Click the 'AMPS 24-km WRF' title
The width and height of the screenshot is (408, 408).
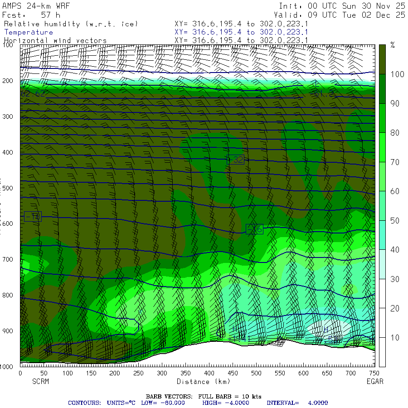[x=36, y=6]
